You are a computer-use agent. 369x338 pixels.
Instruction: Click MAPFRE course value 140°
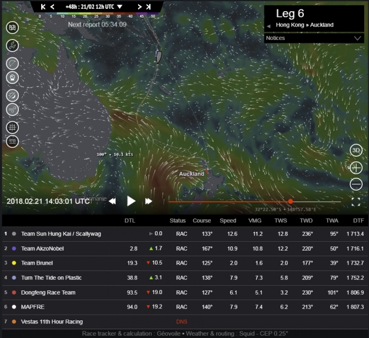tap(207, 307)
